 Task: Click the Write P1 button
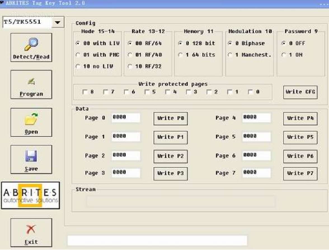[170, 137]
